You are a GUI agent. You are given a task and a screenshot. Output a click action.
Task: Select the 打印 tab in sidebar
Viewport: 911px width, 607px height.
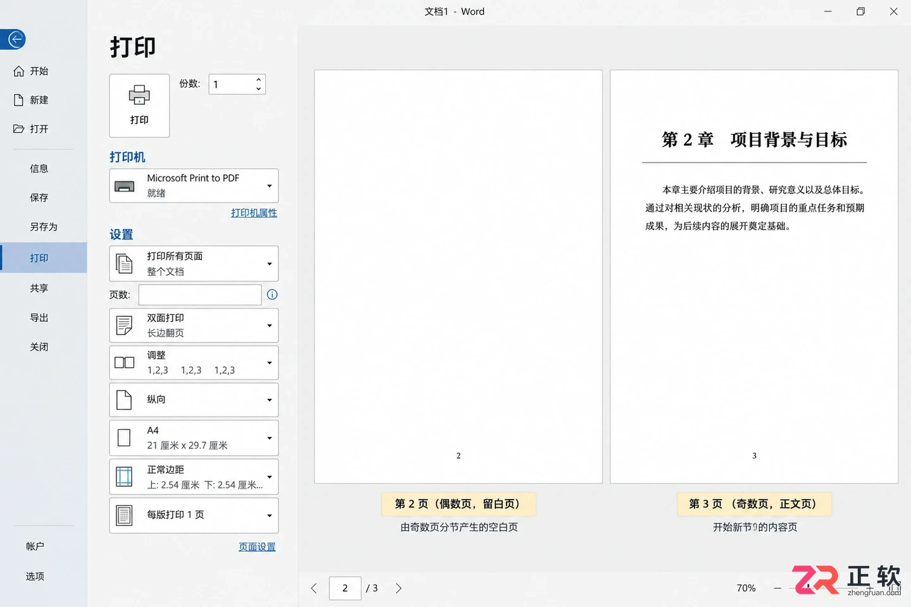(43, 258)
